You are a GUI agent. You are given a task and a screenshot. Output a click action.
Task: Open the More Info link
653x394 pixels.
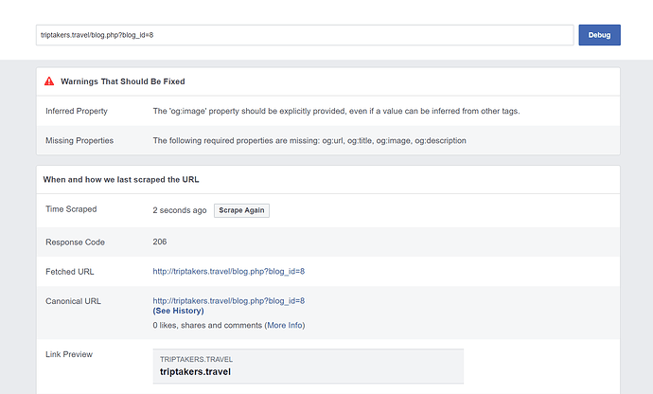coord(285,325)
